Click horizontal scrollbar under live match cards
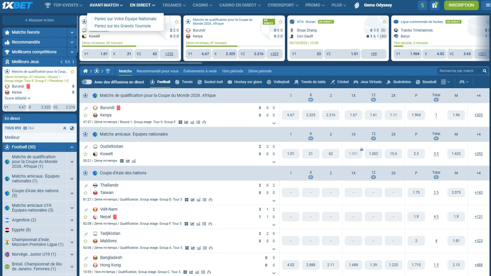 pos(141,63)
